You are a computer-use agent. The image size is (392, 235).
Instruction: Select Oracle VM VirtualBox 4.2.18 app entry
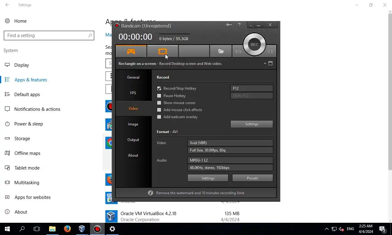point(173,216)
